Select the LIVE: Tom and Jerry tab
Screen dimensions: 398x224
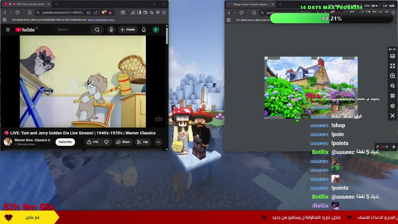(x=27, y=4)
